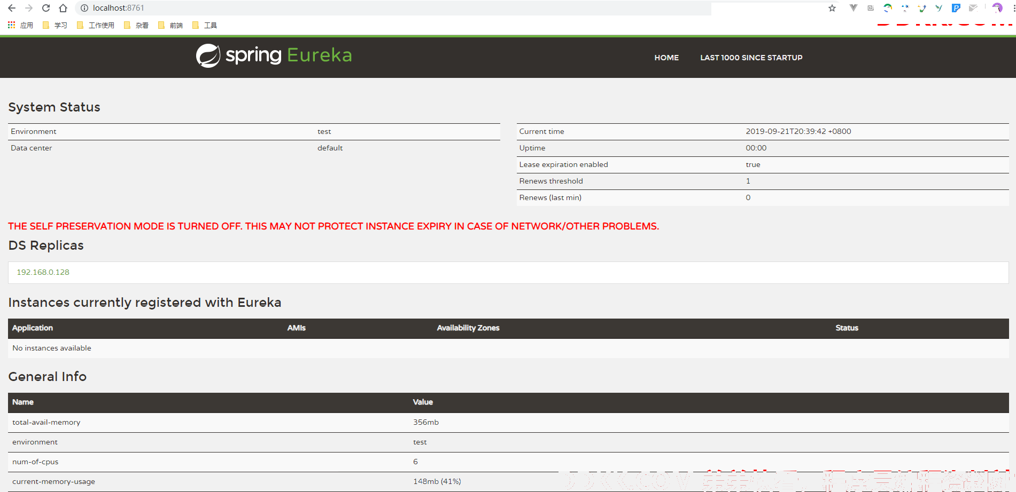Open the gray mail envelope extension
The height and width of the screenshot is (492, 1016).
click(x=973, y=8)
